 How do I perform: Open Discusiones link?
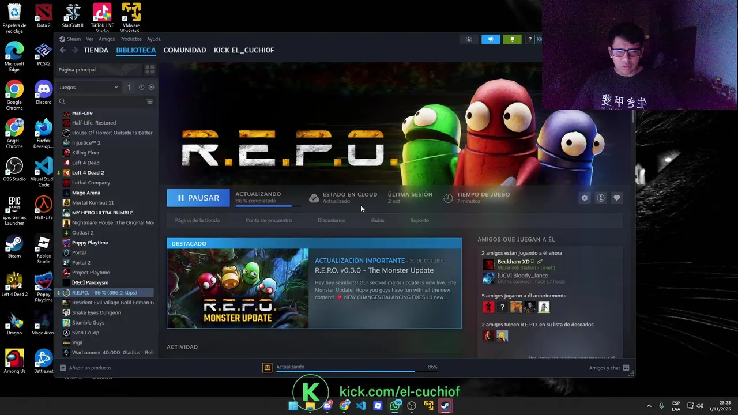click(332, 220)
